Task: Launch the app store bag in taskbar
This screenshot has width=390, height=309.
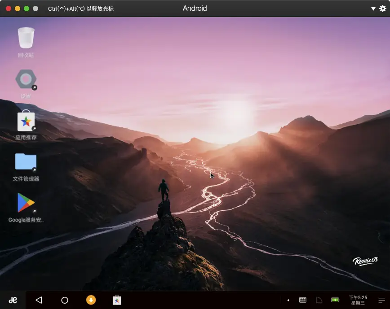Action: [x=117, y=300]
